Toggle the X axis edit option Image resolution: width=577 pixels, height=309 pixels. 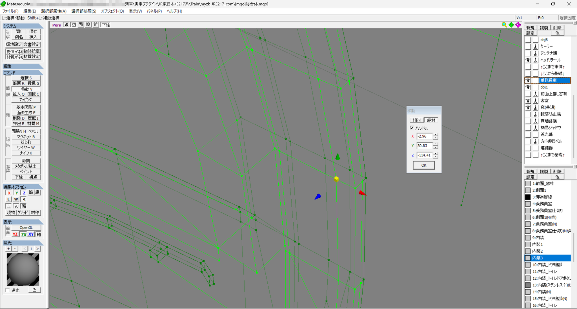(9, 193)
